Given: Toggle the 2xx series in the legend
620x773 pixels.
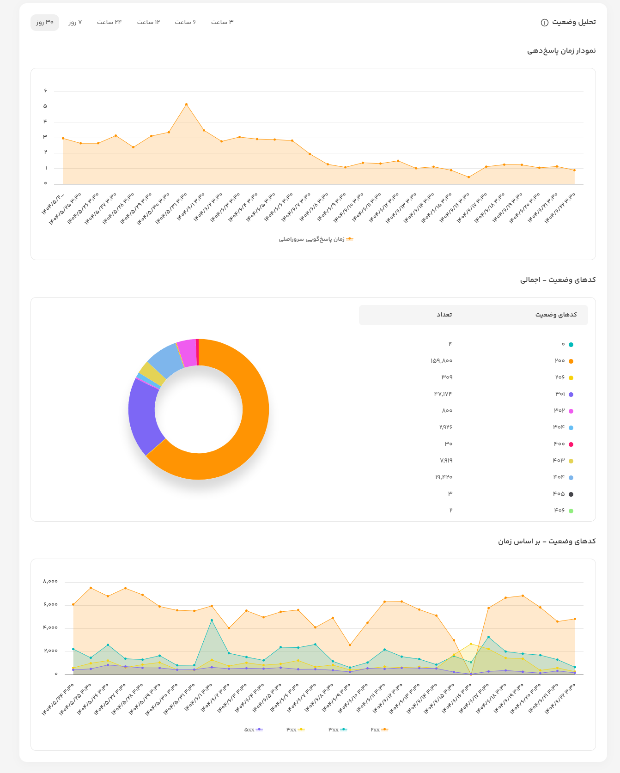Looking at the screenshot, I should 379,730.
